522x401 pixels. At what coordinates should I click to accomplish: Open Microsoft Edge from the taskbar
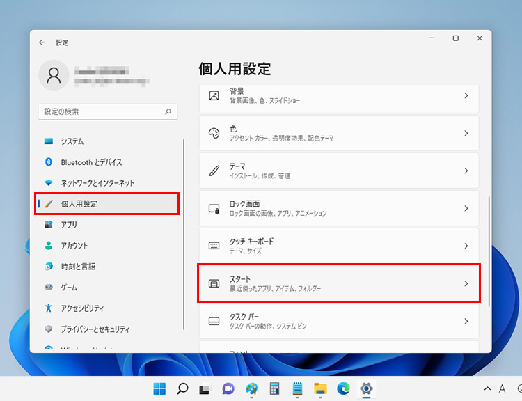click(343, 388)
